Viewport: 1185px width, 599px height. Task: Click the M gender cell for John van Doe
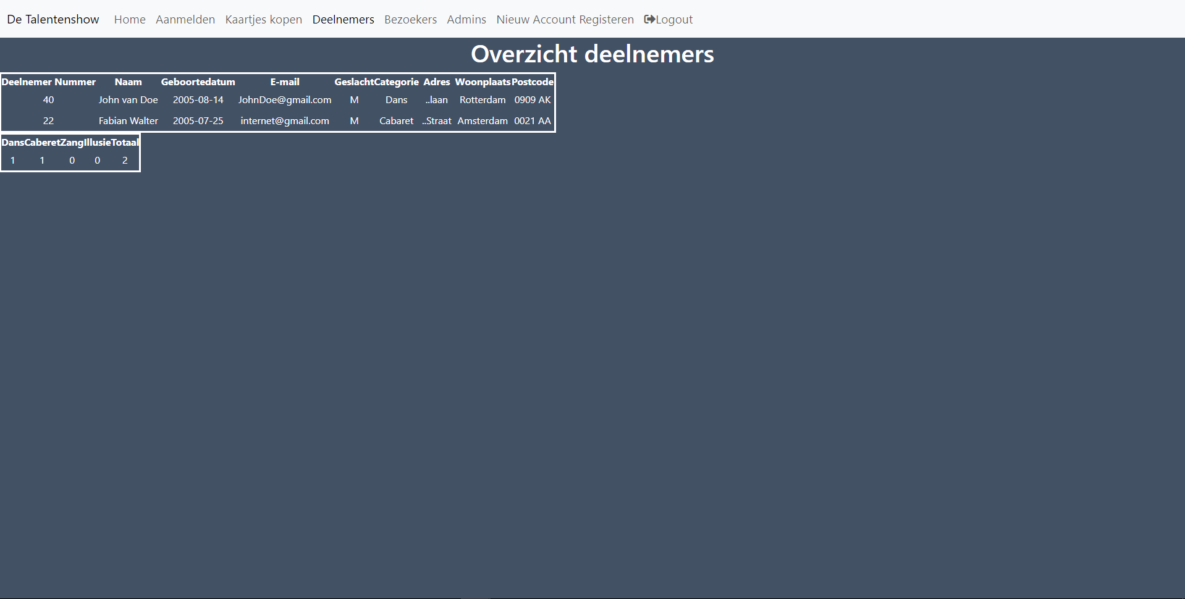[354, 100]
